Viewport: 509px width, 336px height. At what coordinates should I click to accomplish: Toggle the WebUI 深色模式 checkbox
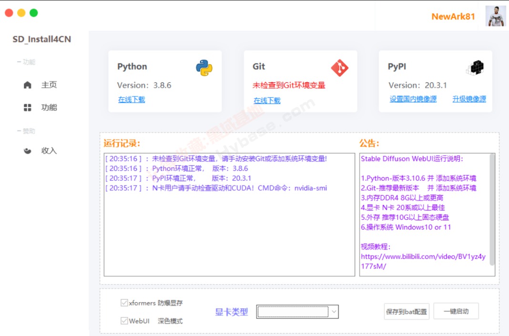124,321
